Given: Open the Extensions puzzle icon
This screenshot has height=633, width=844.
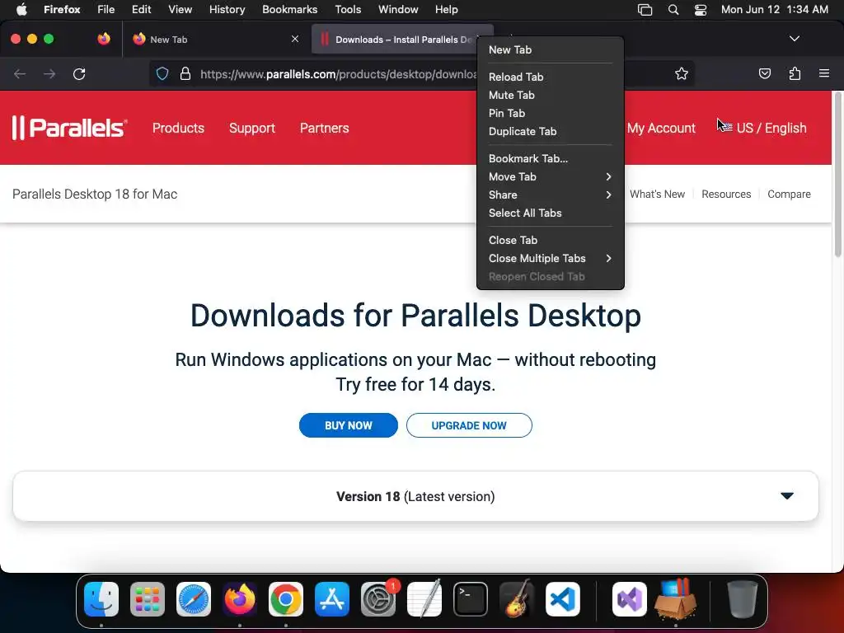Looking at the screenshot, I should pos(795,73).
